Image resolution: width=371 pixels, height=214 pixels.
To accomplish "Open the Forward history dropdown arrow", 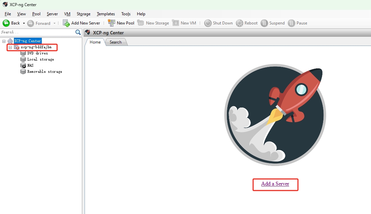I will pyautogui.click(x=54, y=23).
